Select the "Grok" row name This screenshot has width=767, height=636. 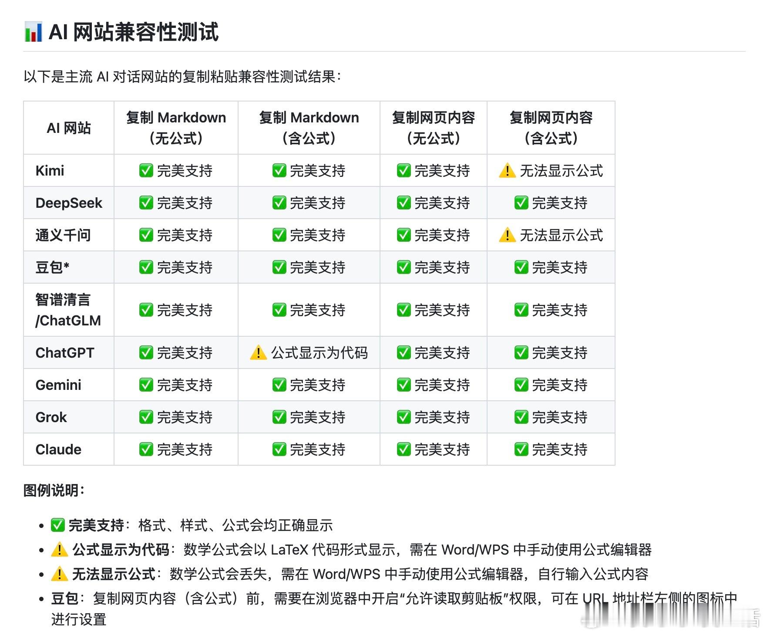pos(51,417)
